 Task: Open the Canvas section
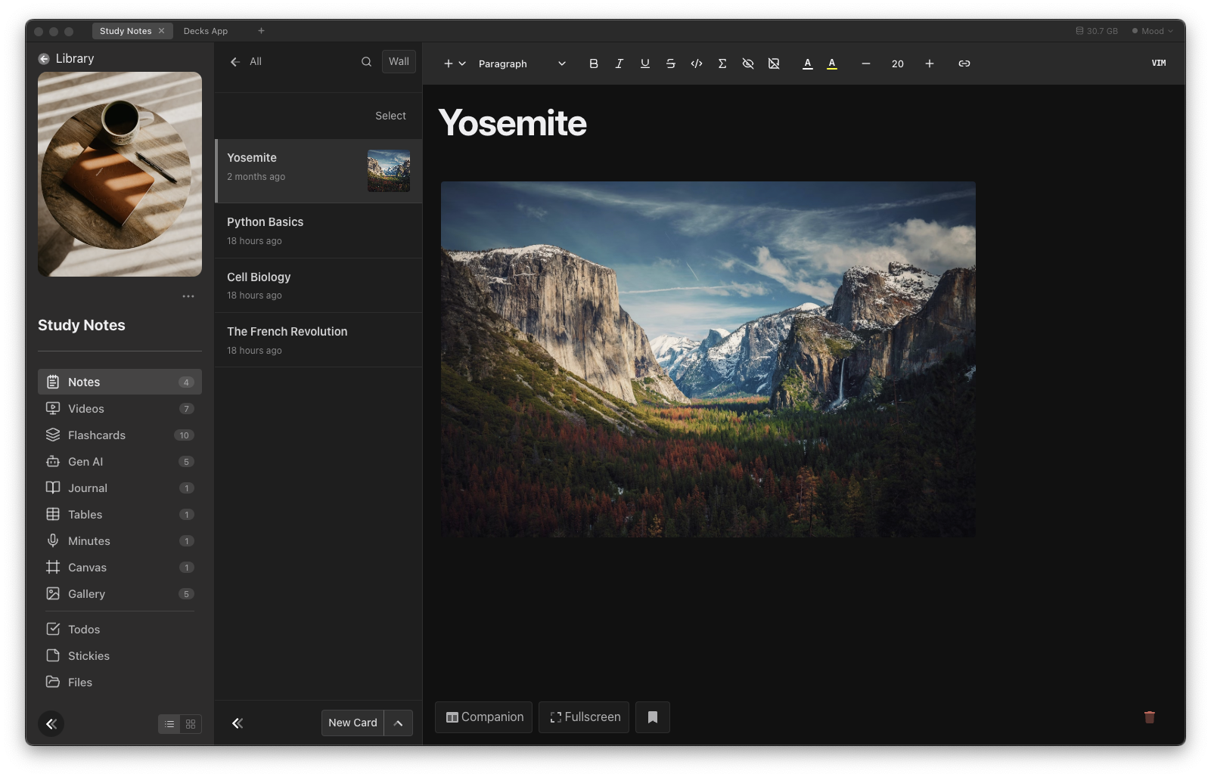pyautogui.click(x=87, y=567)
